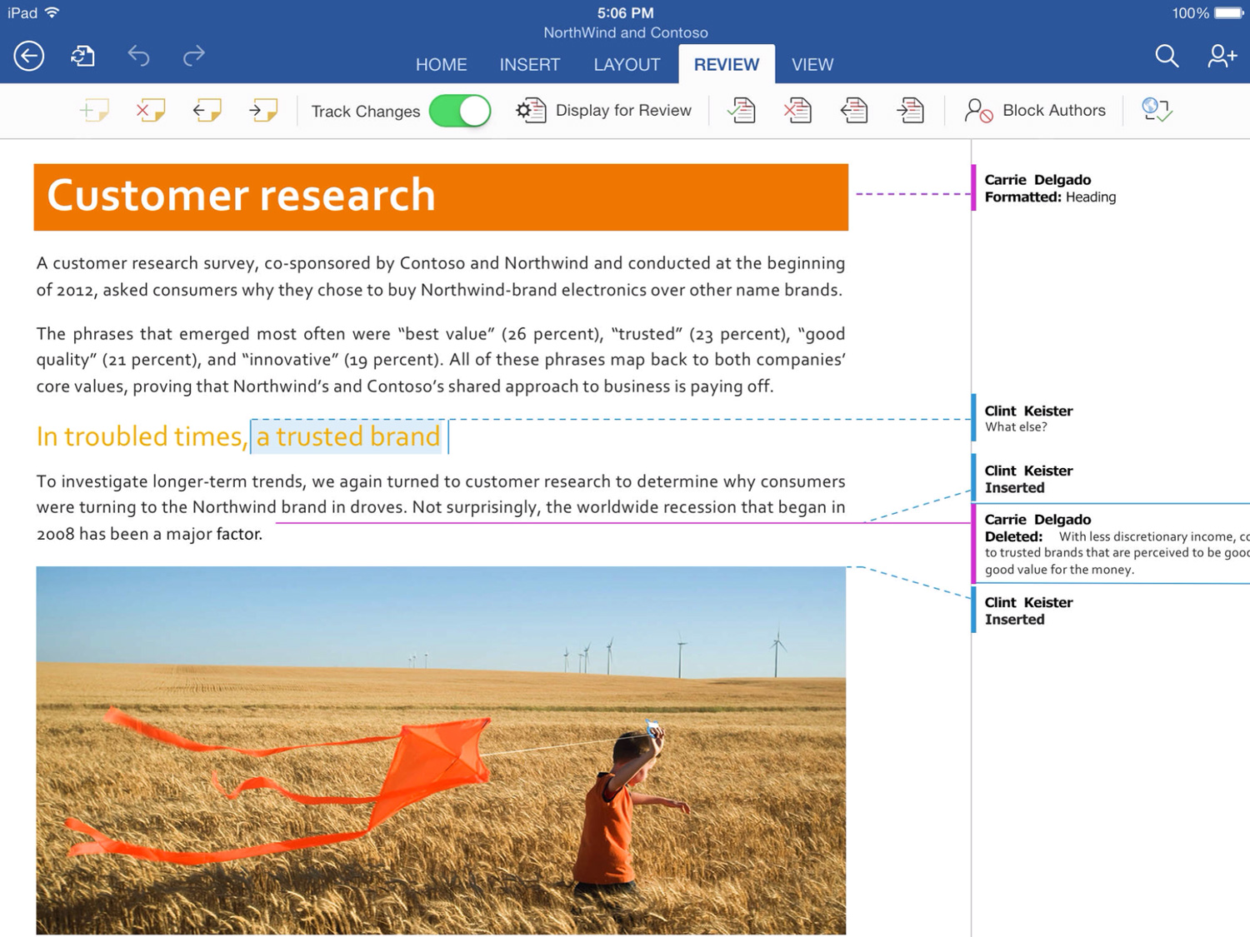Go to the next tracked change
Image resolution: width=1250 pixels, height=937 pixels.
pyautogui.click(x=910, y=110)
